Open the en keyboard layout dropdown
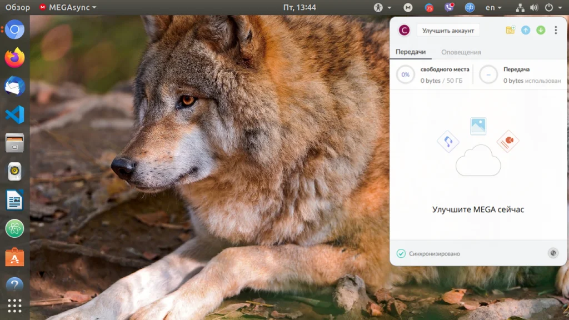 493,8
